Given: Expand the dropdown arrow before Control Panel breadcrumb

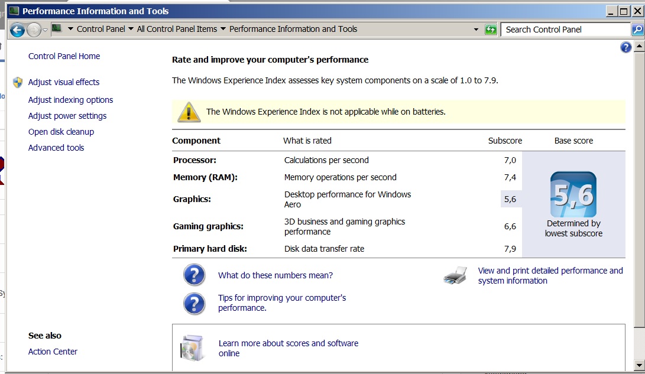Looking at the screenshot, I should 70,29.
